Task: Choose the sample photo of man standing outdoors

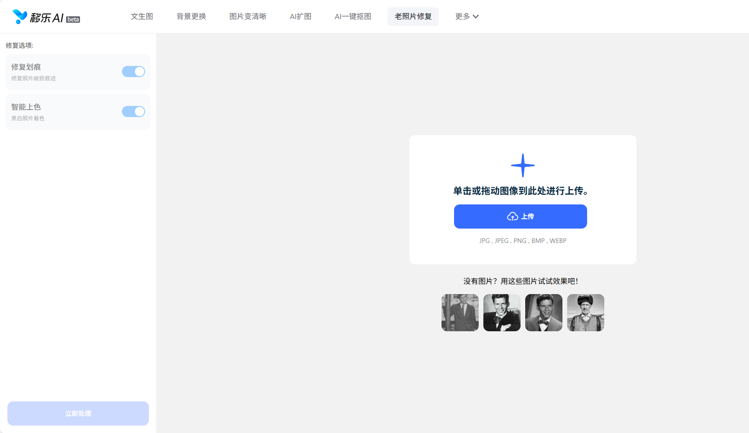Action: (460, 313)
